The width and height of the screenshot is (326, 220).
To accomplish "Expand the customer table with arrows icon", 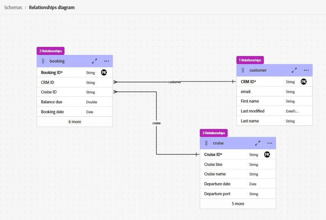I will (294, 70).
